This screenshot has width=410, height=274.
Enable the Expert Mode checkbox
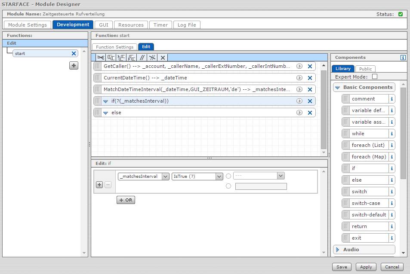[x=374, y=76]
